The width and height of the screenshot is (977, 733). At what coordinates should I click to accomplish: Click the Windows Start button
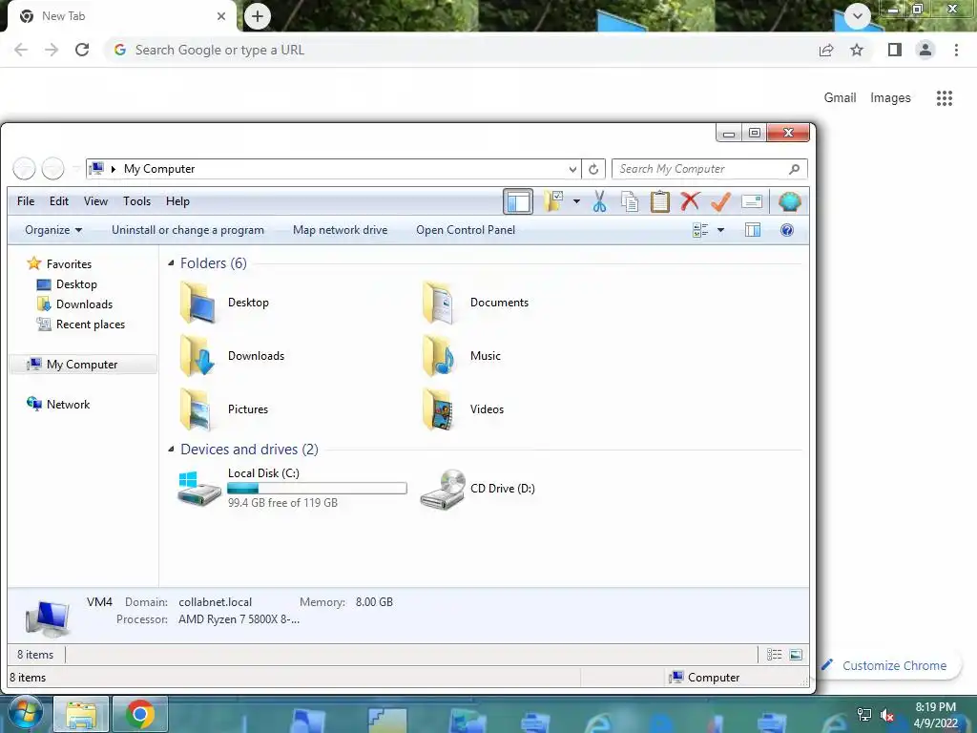[25, 714]
